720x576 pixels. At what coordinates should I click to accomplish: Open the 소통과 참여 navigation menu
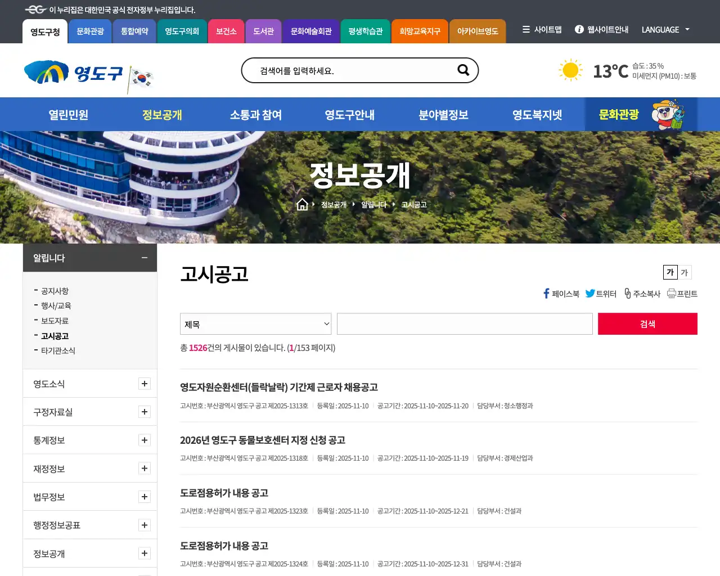tap(256, 114)
